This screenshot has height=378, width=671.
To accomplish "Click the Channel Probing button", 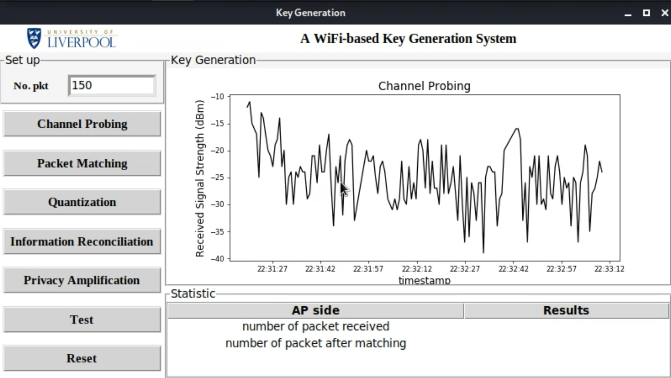I will (82, 124).
